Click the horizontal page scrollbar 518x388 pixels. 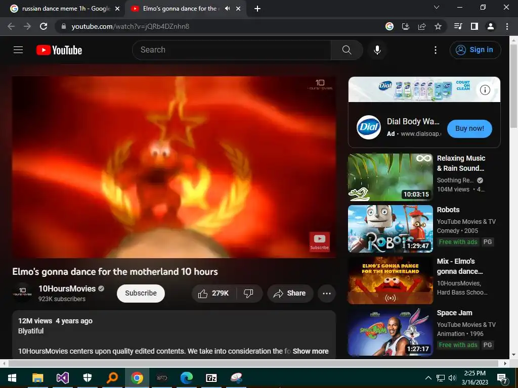[253, 363]
